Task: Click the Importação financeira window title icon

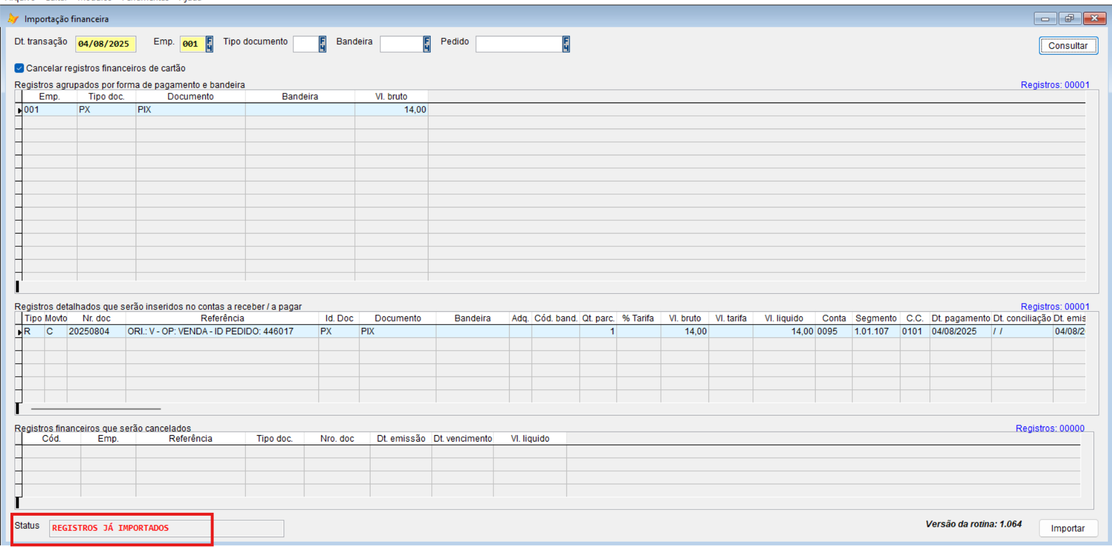Action: tap(13, 19)
